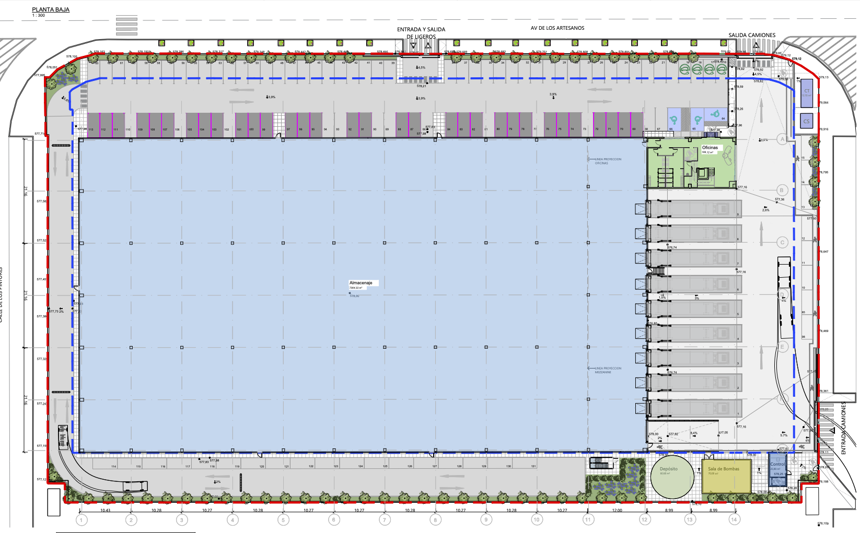The image size is (860, 533).
Task: Select the accessible symbol in parking space 66
Action: (x=675, y=120)
